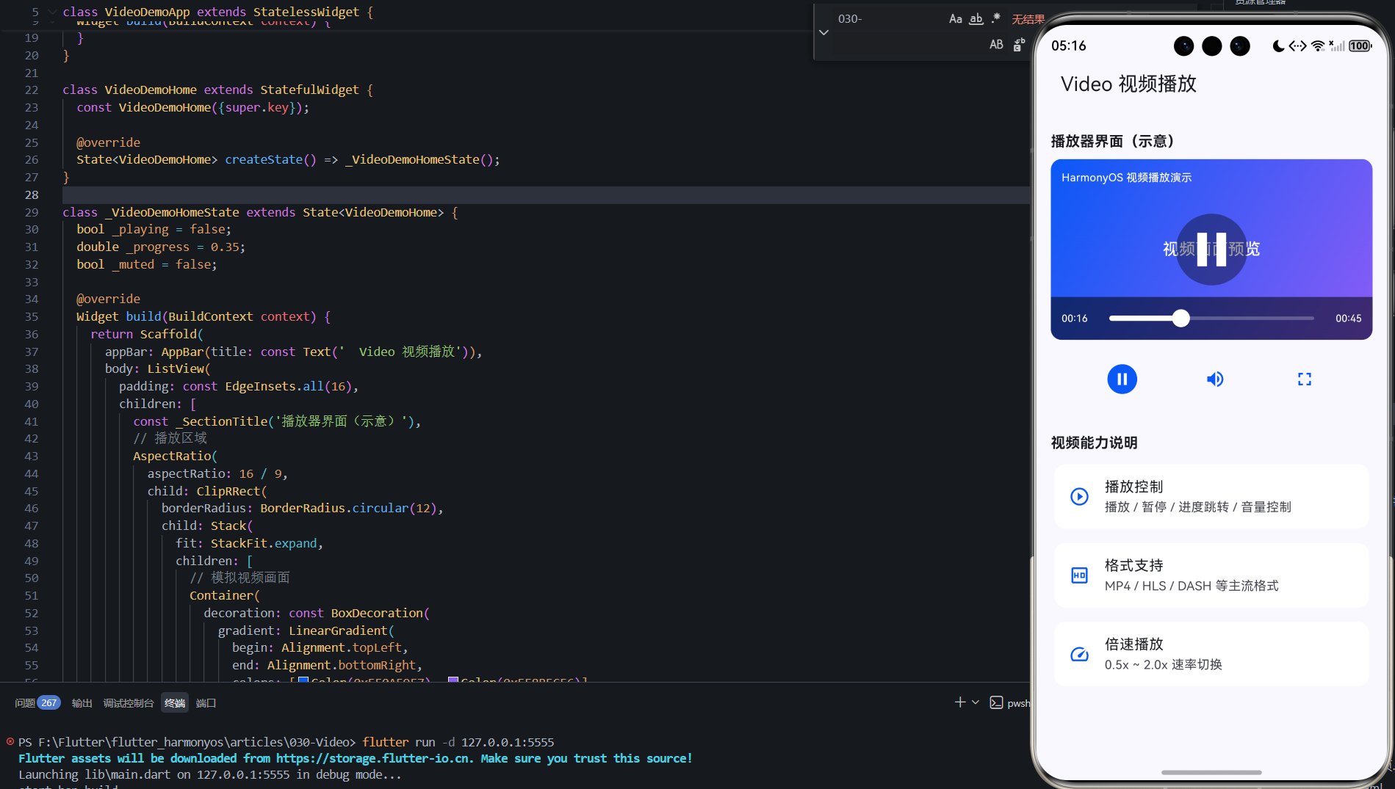Screen dimensions: 1395x789
Task: Enter fullscreen with the expand icon
Action: (x=1305, y=379)
